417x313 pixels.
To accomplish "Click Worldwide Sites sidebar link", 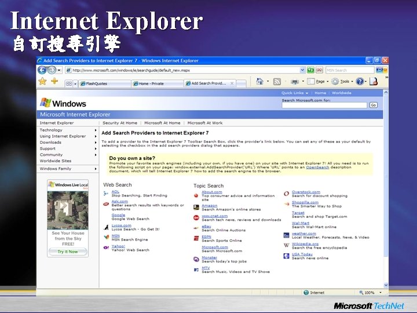I will coord(56,161).
